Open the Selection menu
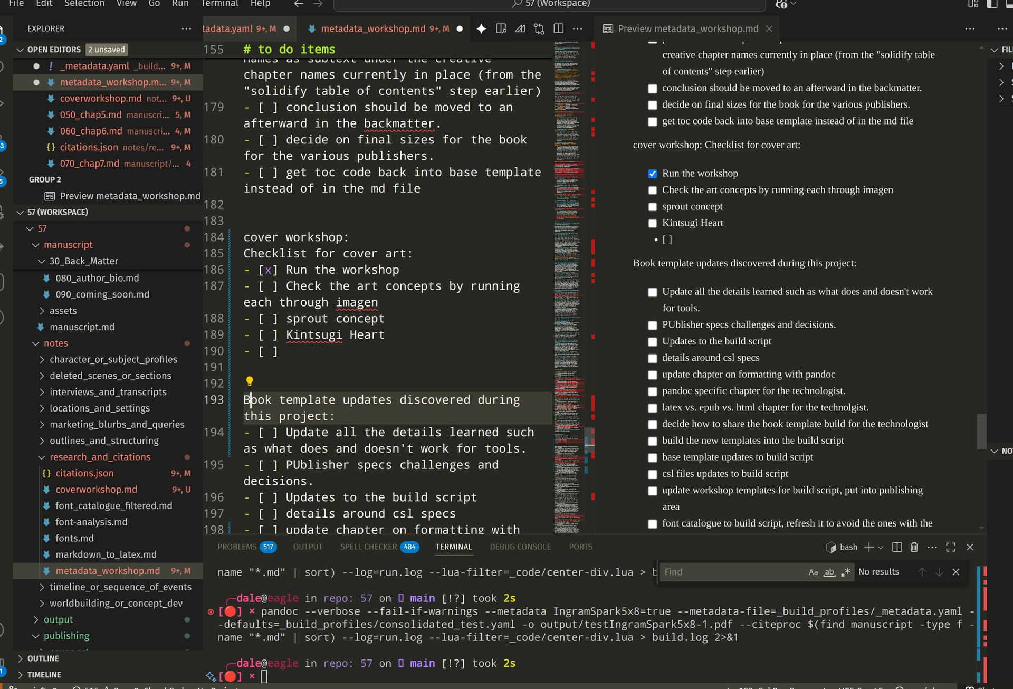1013x689 pixels. 84,4
